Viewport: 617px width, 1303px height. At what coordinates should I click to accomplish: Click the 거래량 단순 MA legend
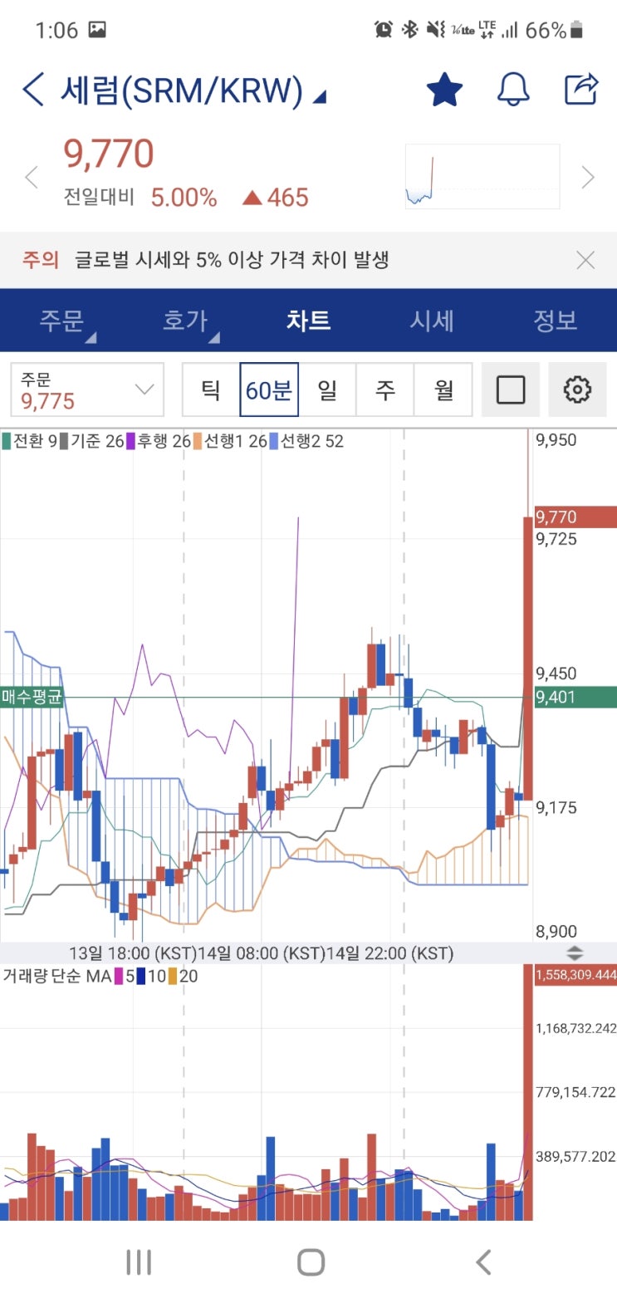tap(57, 976)
